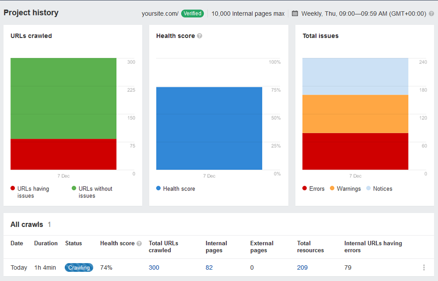Screen dimensions: 438x281
Task: Click the green Verified badge
Action: tap(192, 13)
